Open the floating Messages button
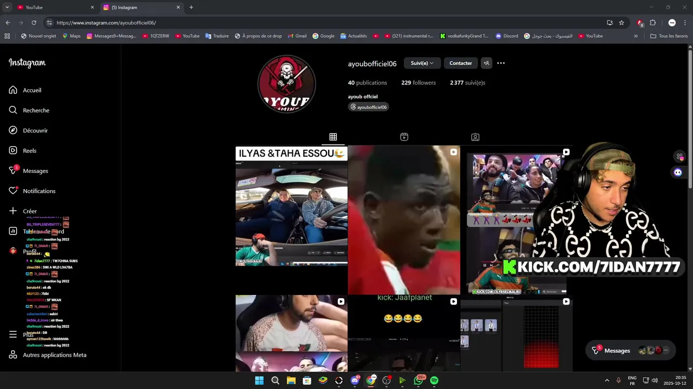 (631, 351)
